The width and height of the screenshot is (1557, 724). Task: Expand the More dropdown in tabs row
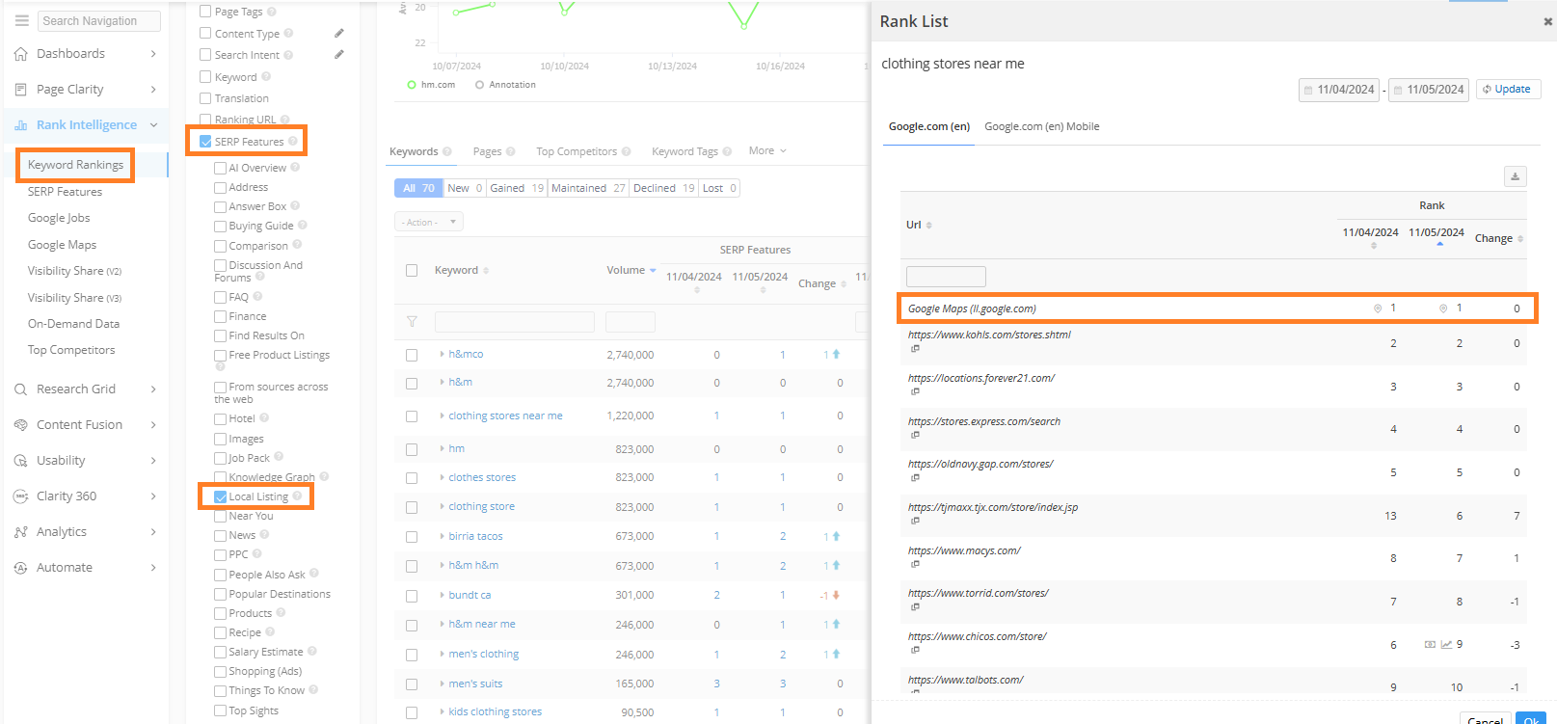(x=767, y=151)
